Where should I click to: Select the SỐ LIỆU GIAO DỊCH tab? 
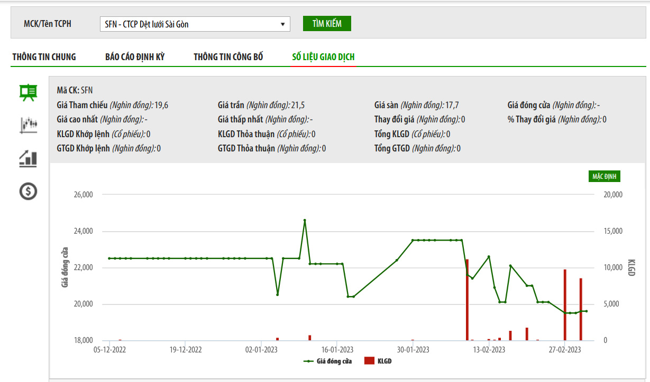tap(323, 57)
